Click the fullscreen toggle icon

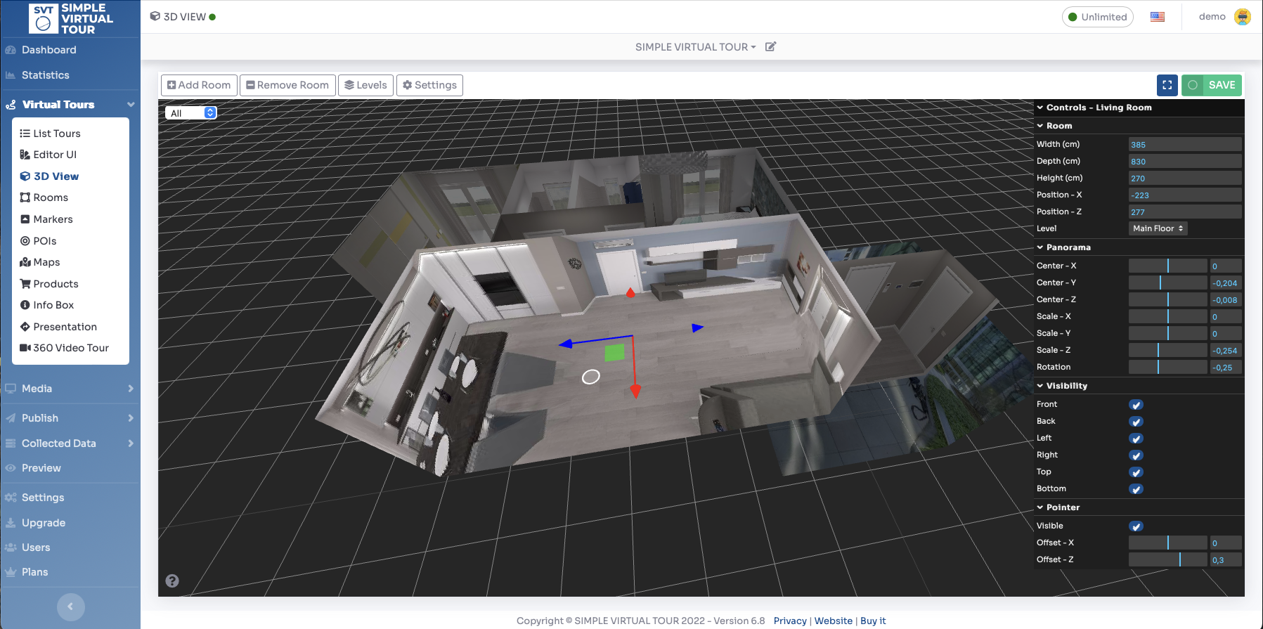pyautogui.click(x=1167, y=85)
